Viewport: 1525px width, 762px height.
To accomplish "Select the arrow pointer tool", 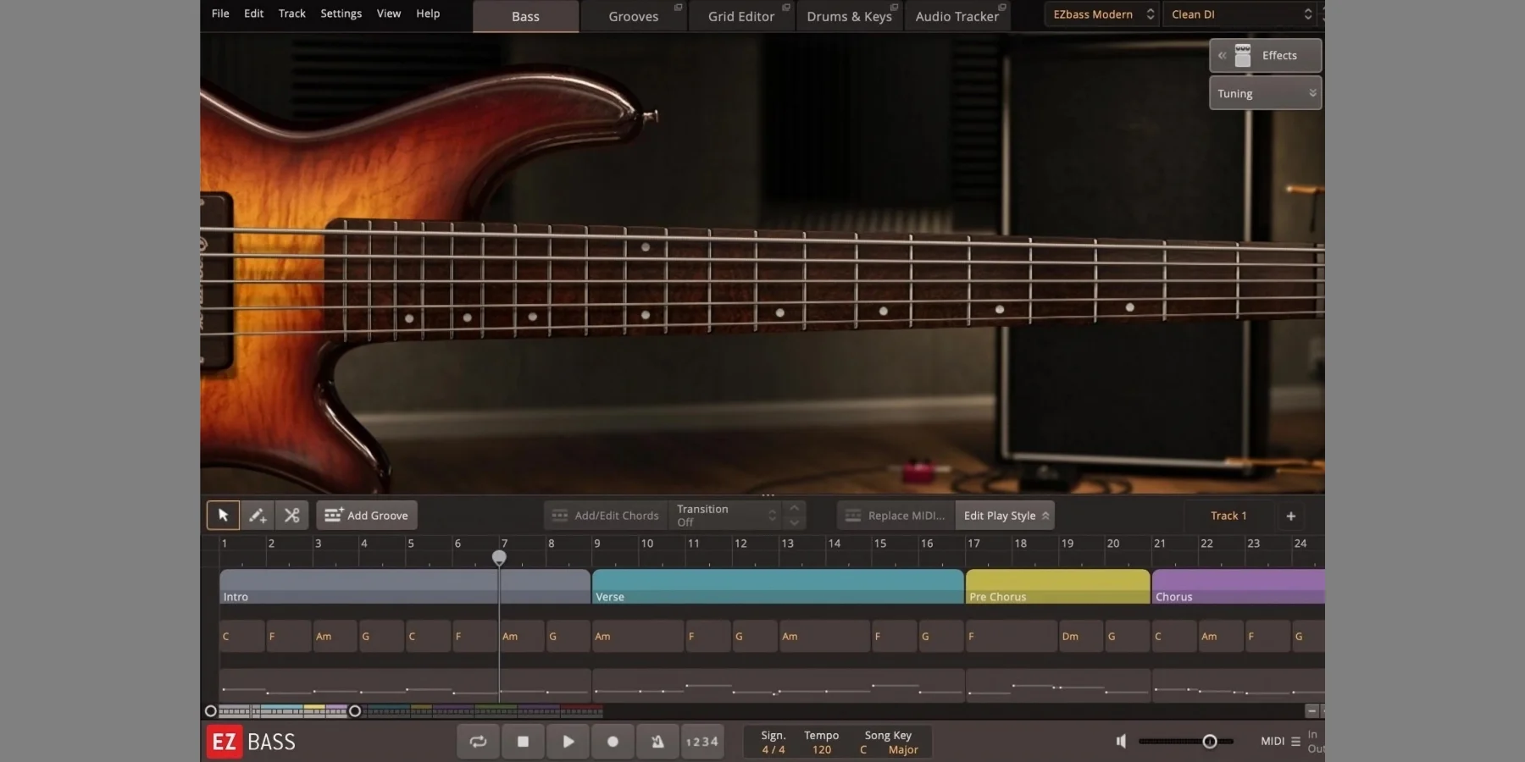I will pyautogui.click(x=223, y=515).
